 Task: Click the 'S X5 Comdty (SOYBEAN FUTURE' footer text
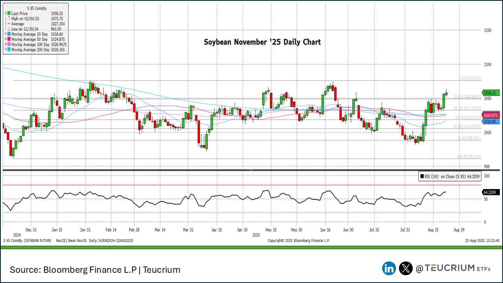[27, 240]
